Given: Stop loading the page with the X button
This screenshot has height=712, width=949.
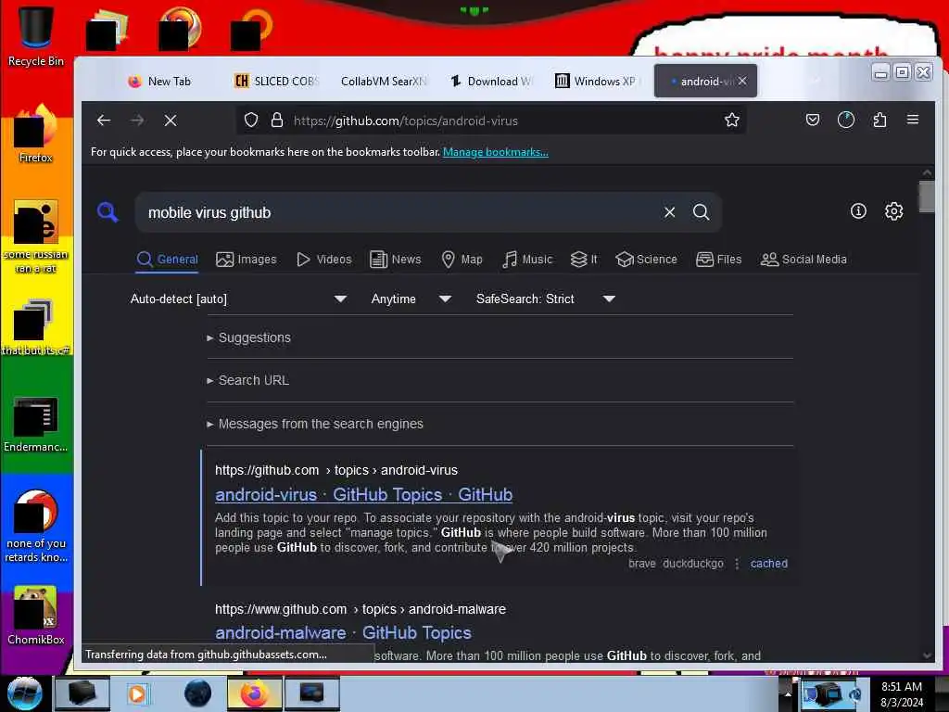Looking at the screenshot, I should click(171, 121).
